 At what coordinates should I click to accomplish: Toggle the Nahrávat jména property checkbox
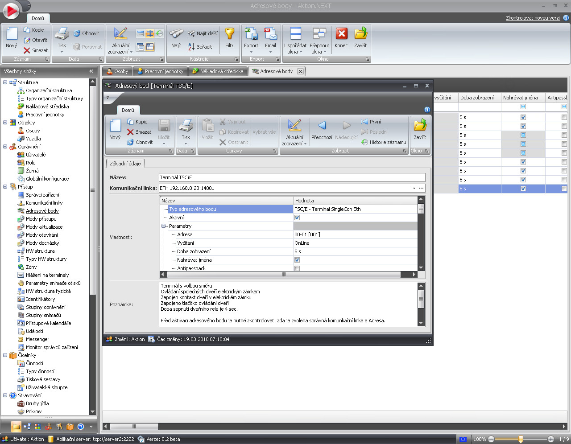[x=297, y=260]
